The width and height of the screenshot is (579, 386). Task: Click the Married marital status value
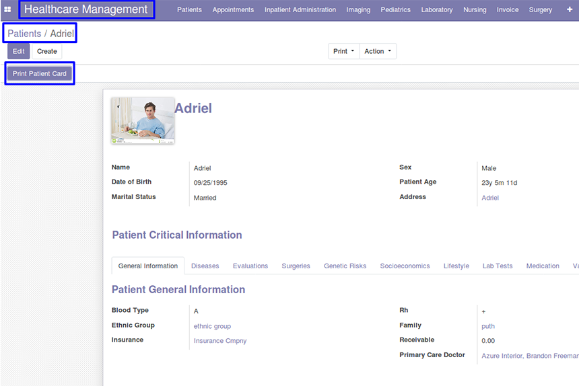205,198
